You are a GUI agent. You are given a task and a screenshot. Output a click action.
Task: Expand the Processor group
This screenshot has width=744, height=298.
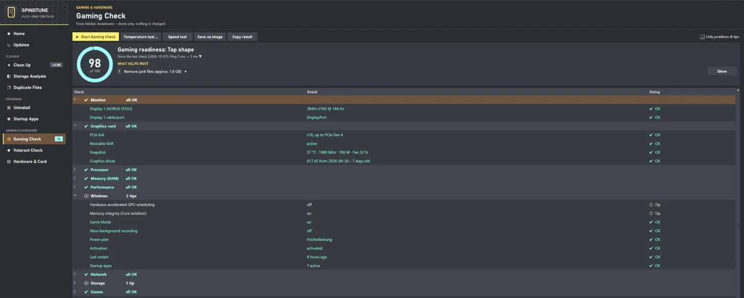75,170
